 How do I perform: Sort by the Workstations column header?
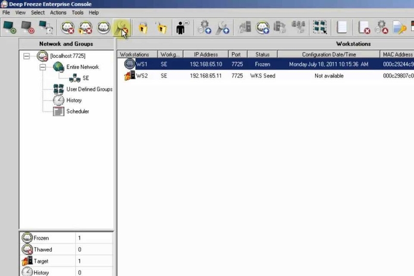pos(137,54)
